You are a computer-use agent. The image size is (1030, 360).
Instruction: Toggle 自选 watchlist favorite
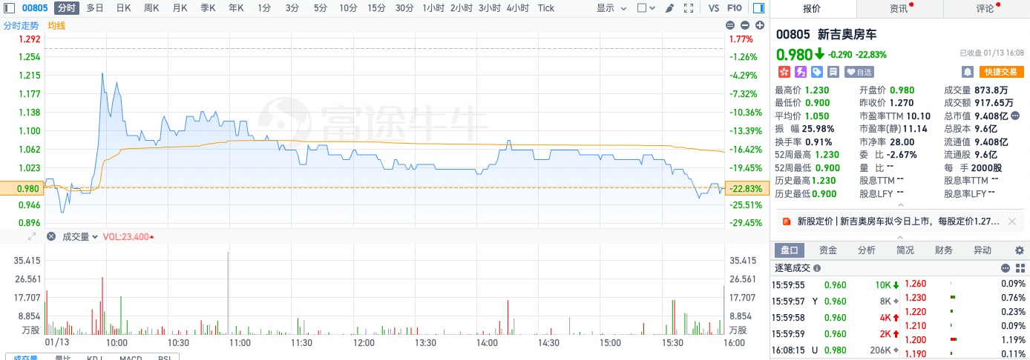coord(859,72)
